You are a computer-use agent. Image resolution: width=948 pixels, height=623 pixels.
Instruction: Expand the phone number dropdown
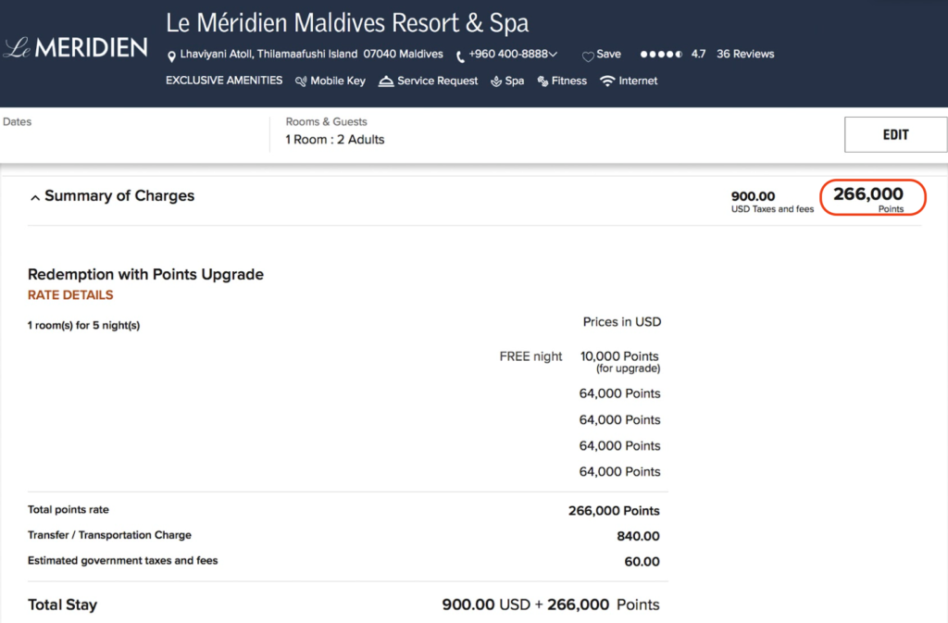tap(552, 55)
